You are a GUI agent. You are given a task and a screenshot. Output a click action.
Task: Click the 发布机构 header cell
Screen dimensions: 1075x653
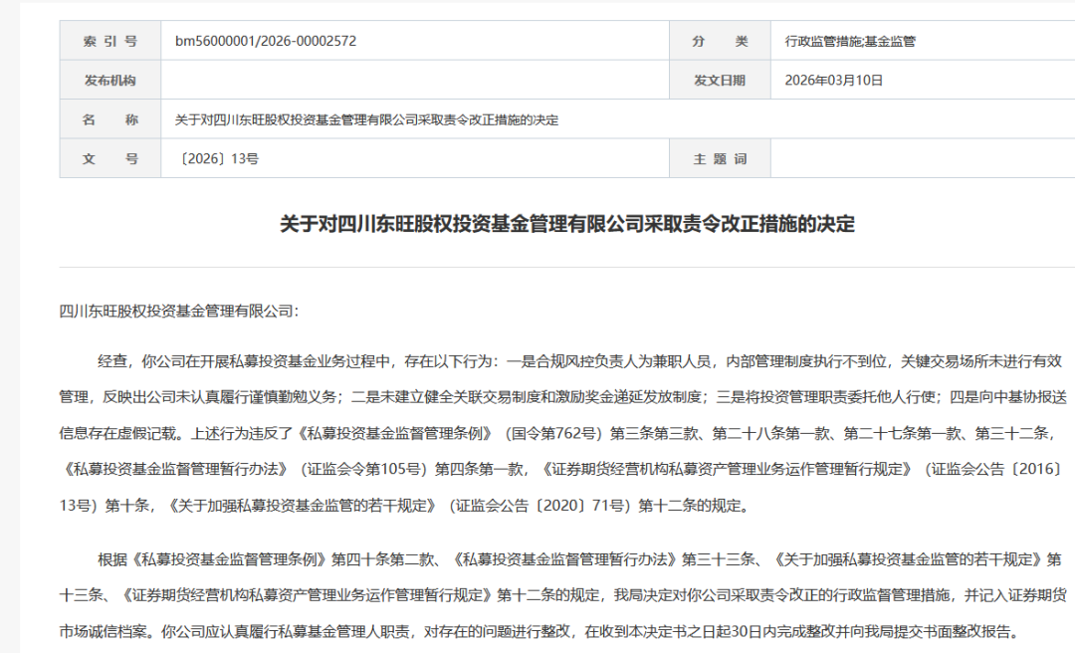tap(108, 80)
